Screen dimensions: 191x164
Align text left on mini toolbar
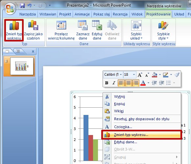pyautogui.click(x=121, y=83)
